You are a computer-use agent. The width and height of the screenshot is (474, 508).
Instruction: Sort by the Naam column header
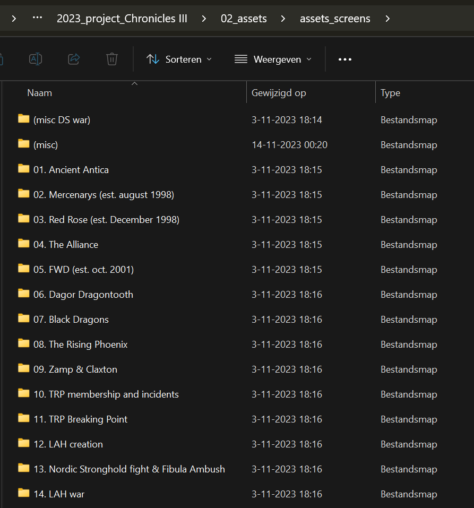[x=40, y=93]
